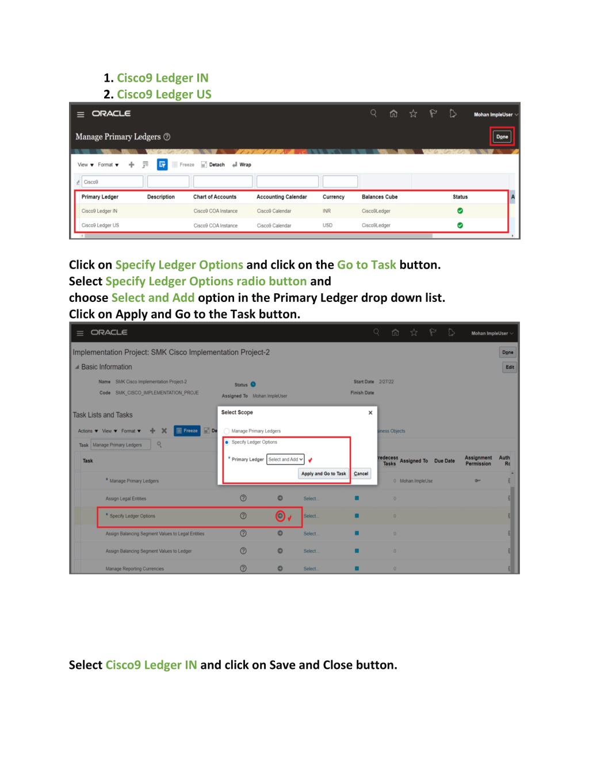Open the Format menu in ledgers toolbar
The width and height of the screenshot is (589, 762).
(108, 164)
